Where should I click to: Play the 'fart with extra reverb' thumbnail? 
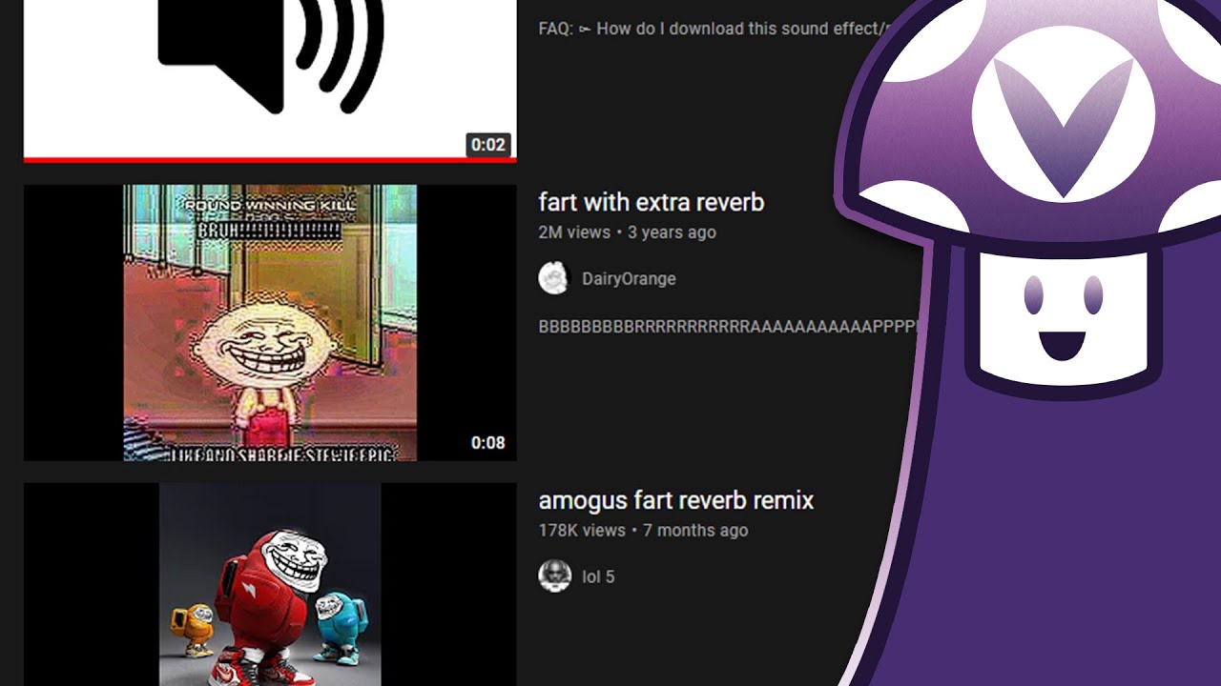(270, 323)
